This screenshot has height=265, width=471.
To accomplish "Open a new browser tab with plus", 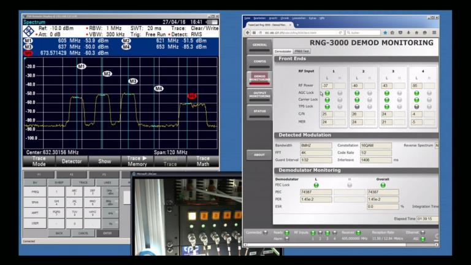I will tap(298, 25).
